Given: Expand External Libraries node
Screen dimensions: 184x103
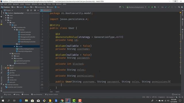Looking at the screenshot, I should point(4,85).
